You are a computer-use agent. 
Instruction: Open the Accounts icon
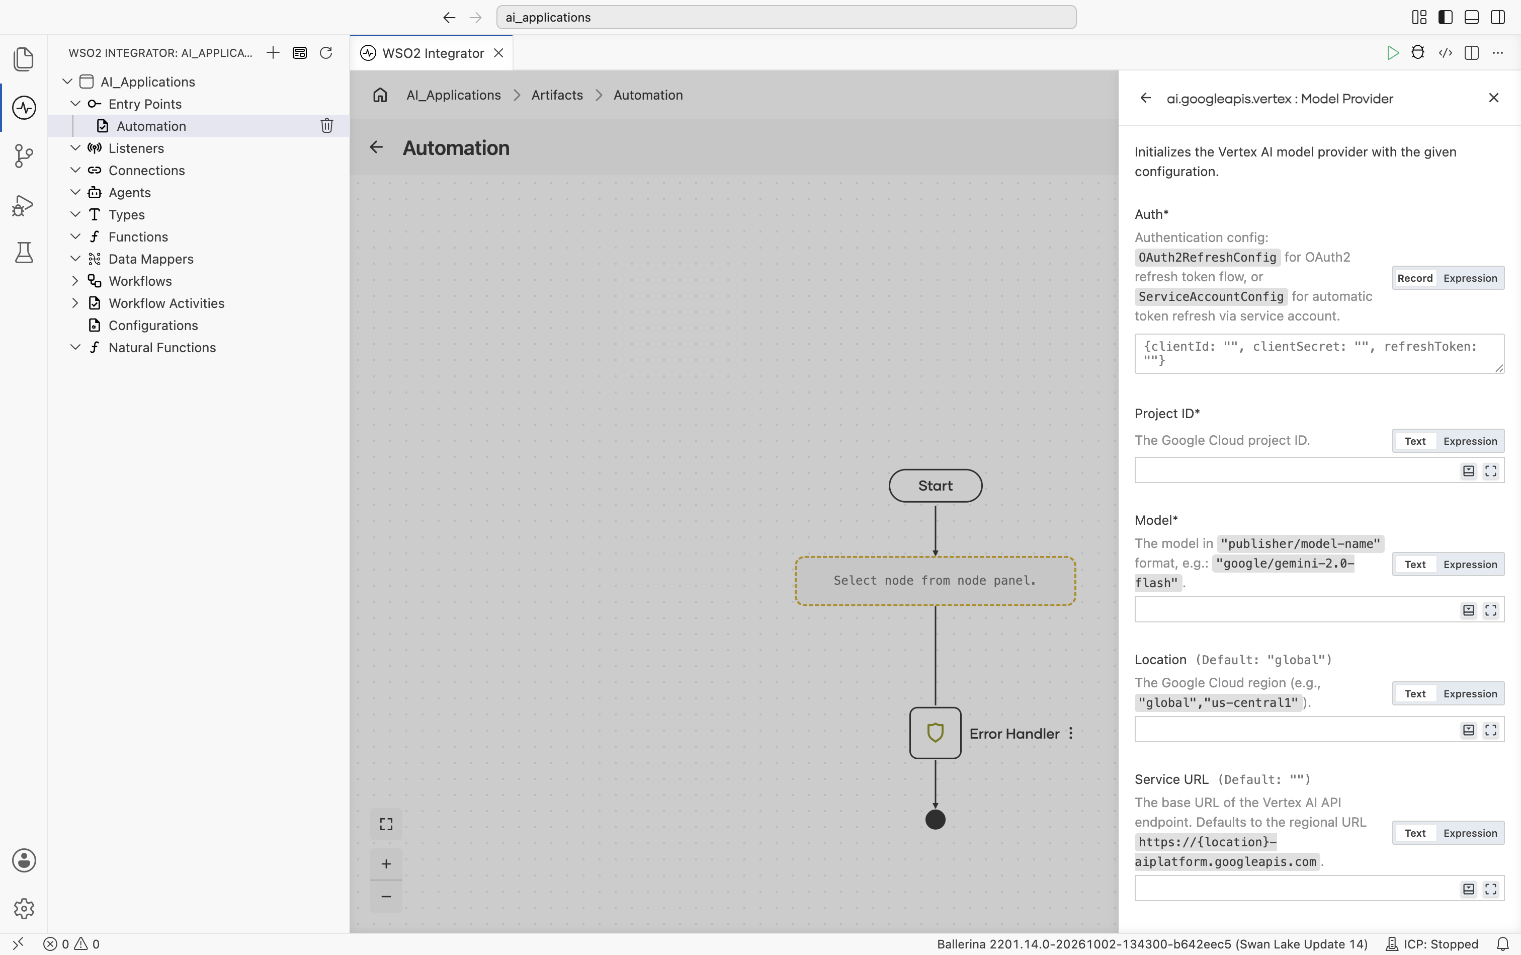tap(23, 860)
